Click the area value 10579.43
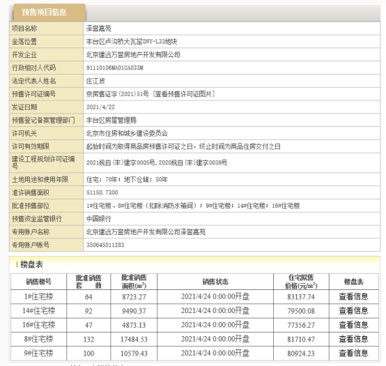This screenshot has height=366, width=386. (134, 353)
